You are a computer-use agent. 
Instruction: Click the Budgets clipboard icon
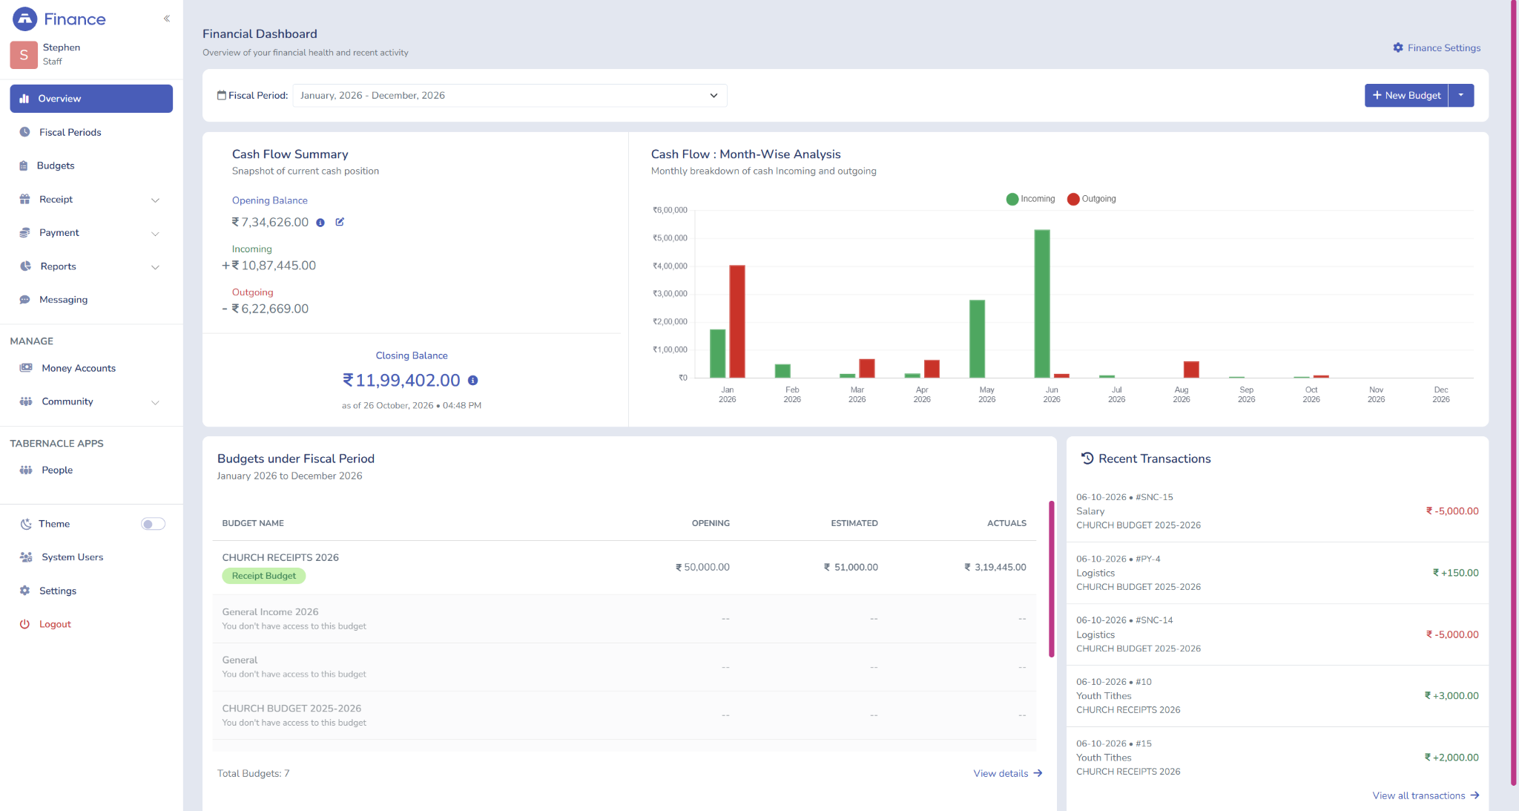click(x=24, y=165)
